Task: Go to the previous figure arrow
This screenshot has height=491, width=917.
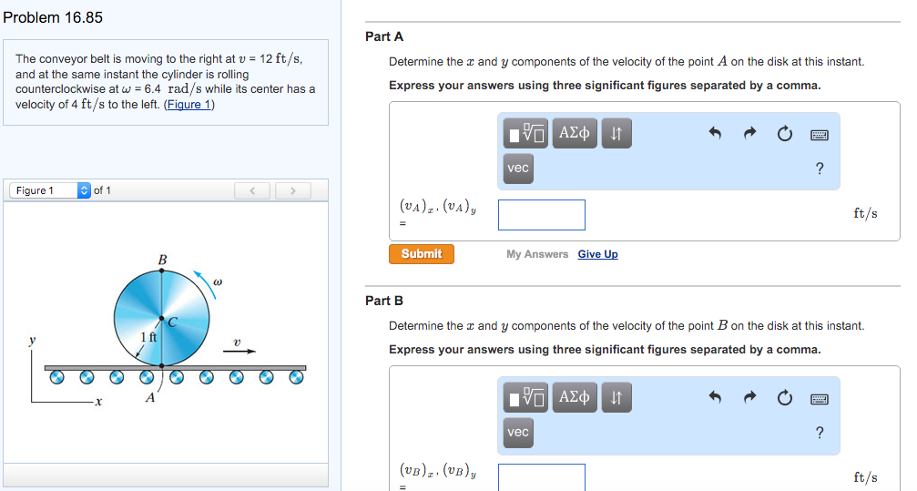Action: (254, 190)
